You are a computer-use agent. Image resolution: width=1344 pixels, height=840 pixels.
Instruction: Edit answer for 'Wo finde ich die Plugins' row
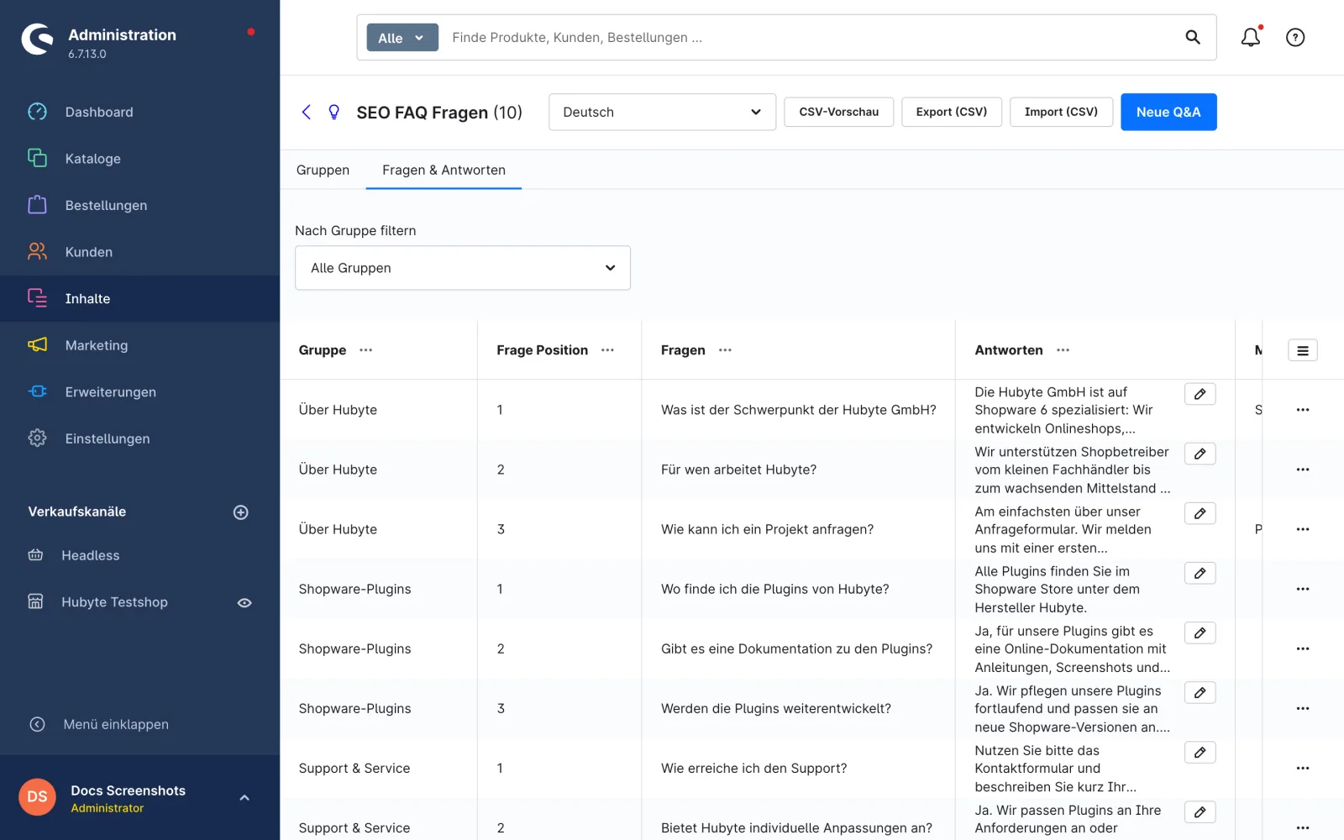[1200, 573]
